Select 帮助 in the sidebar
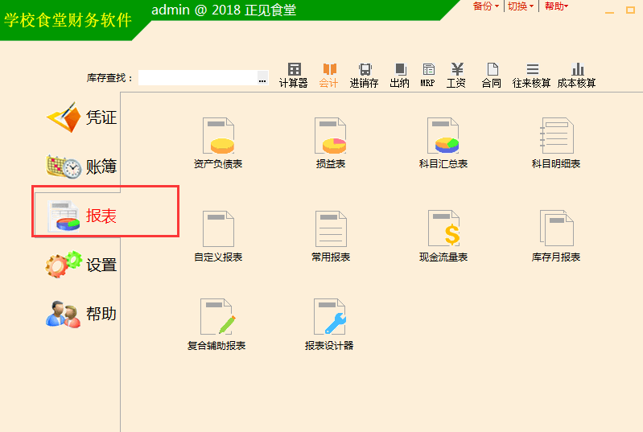643x432 pixels. (81, 314)
